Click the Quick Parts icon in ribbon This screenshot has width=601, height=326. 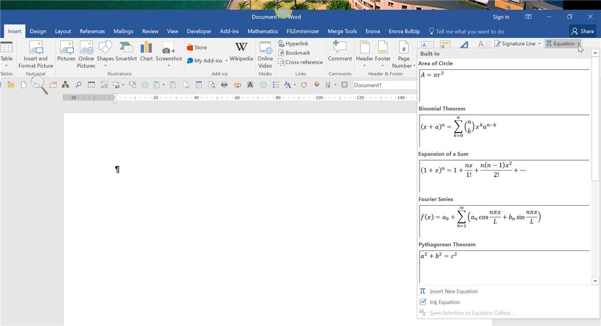pyautogui.click(x=445, y=45)
